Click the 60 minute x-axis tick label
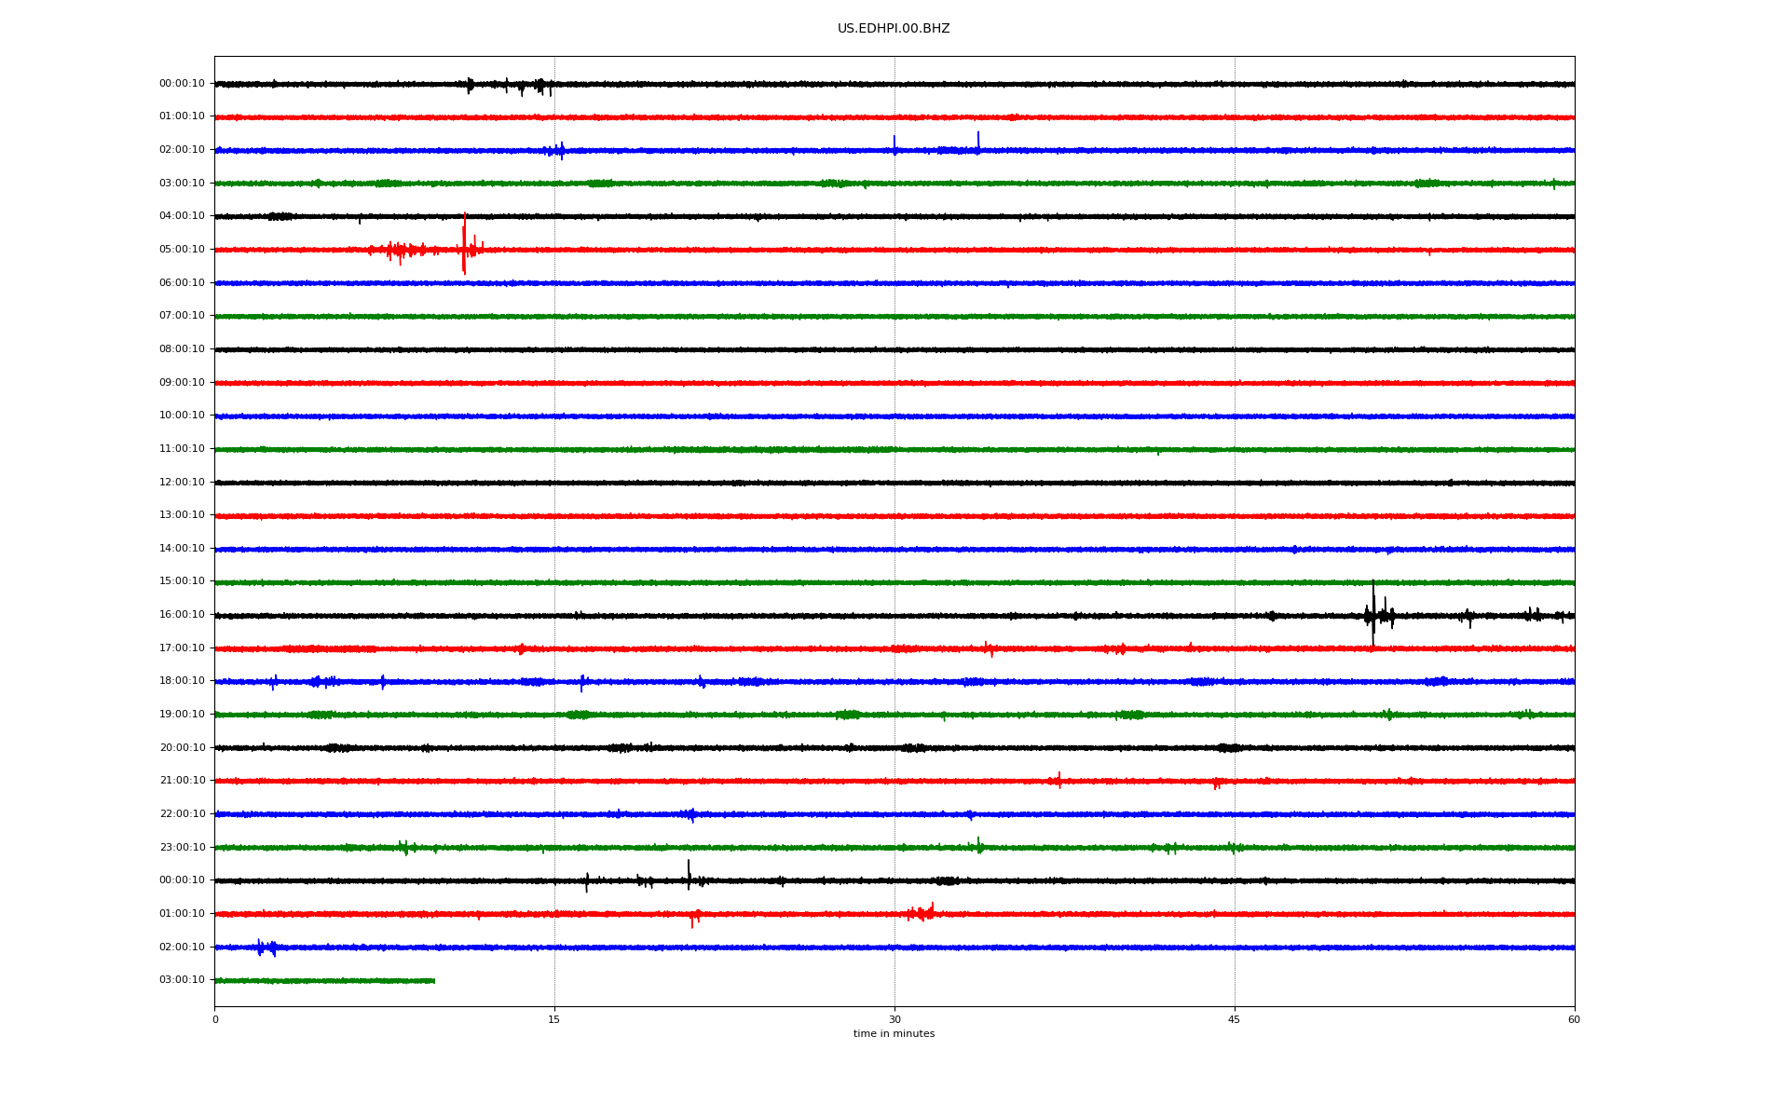 [1574, 1020]
